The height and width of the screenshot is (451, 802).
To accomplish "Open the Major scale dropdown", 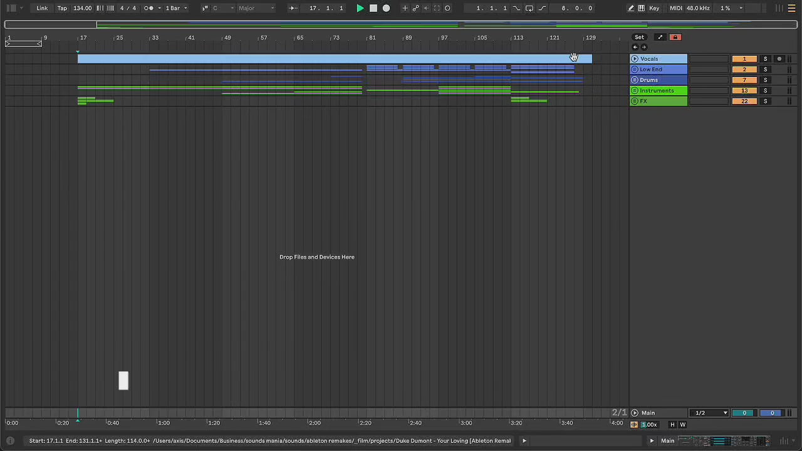I will pyautogui.click(x=256, y=8).
